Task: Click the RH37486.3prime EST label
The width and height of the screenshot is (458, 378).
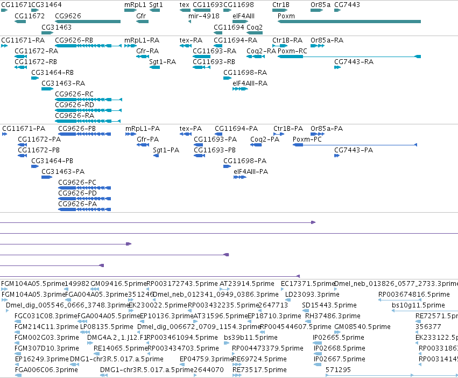Action: coord(333,316)
